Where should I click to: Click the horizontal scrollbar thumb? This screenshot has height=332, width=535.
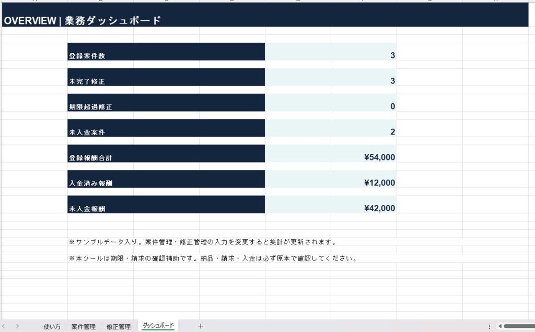(519, 326)
